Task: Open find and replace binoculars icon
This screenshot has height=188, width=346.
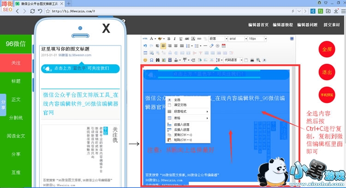Action: coord(158,60)
